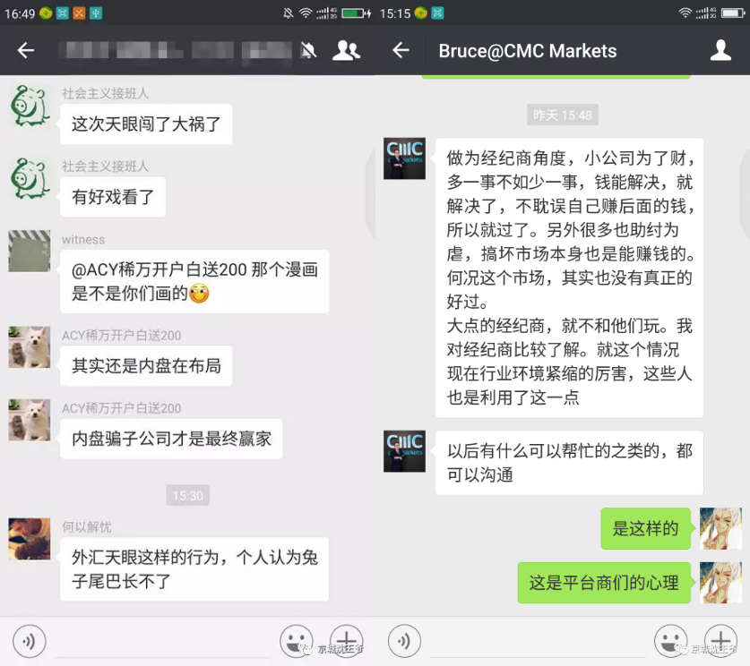Tap the plus attachment icon in the group chat
The image size is (750, 666).
point(346,640)
